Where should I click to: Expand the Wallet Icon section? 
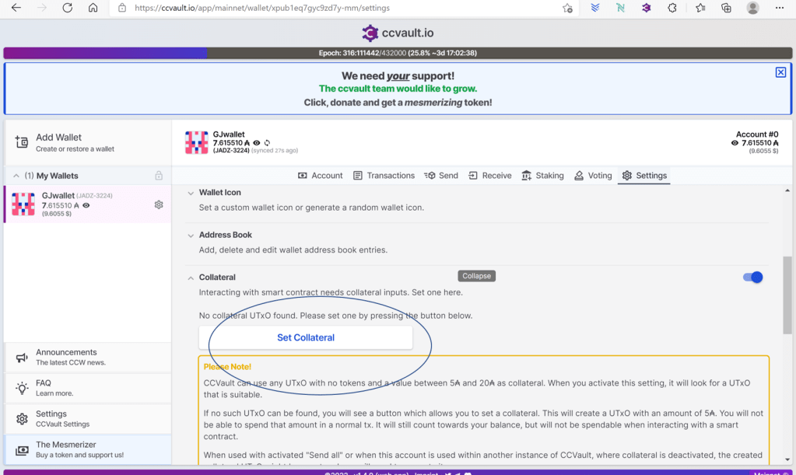click(x=191, y=193)
